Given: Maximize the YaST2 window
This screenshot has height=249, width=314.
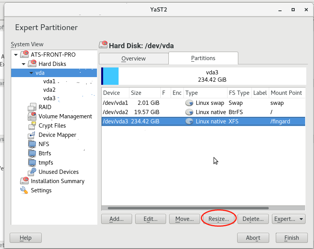Looking at the screenshot, I should 293,10.
